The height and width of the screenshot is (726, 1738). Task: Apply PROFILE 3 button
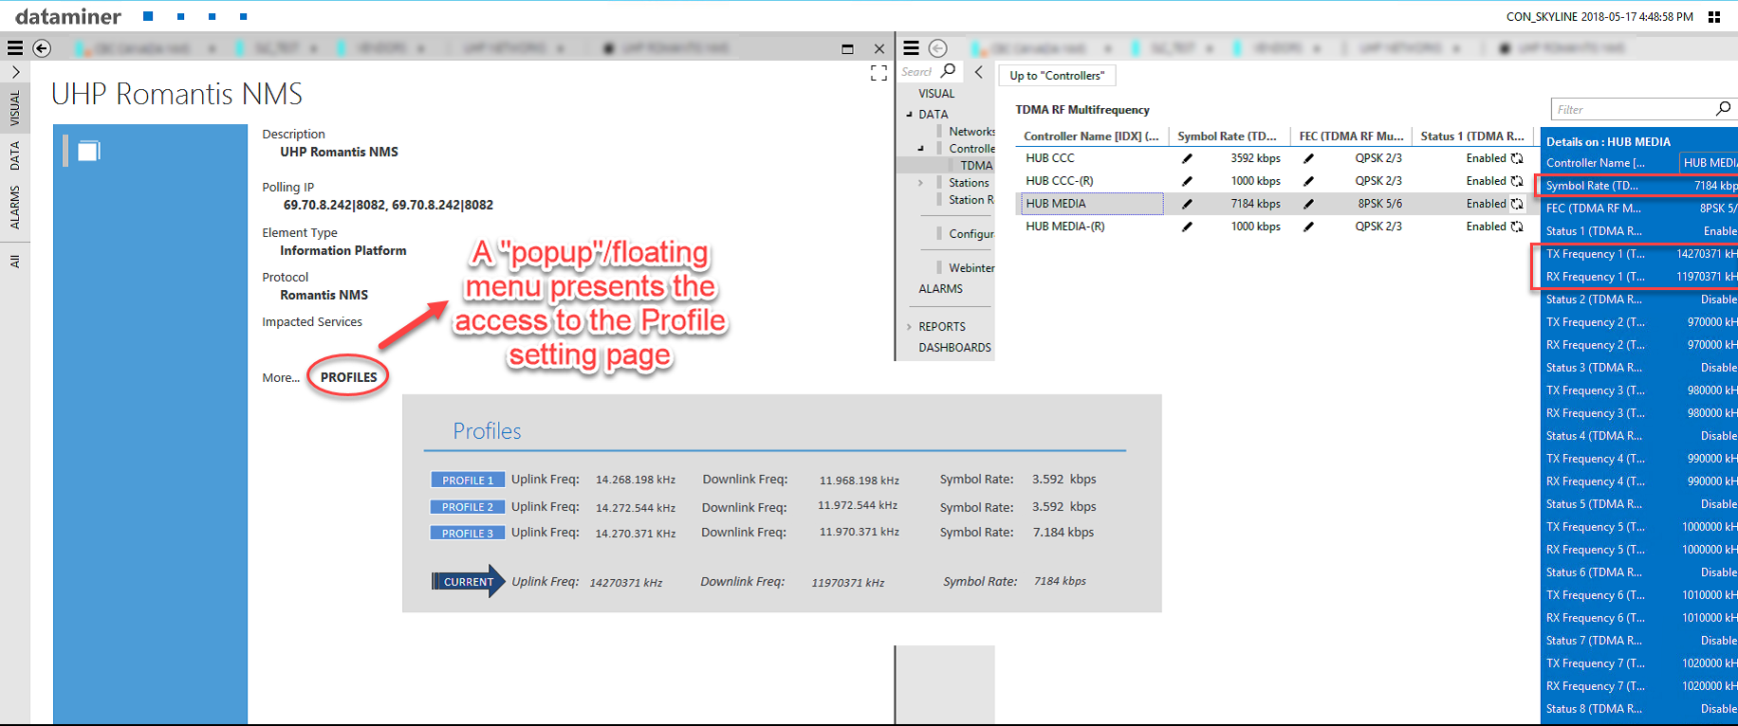tap(468, 534)
